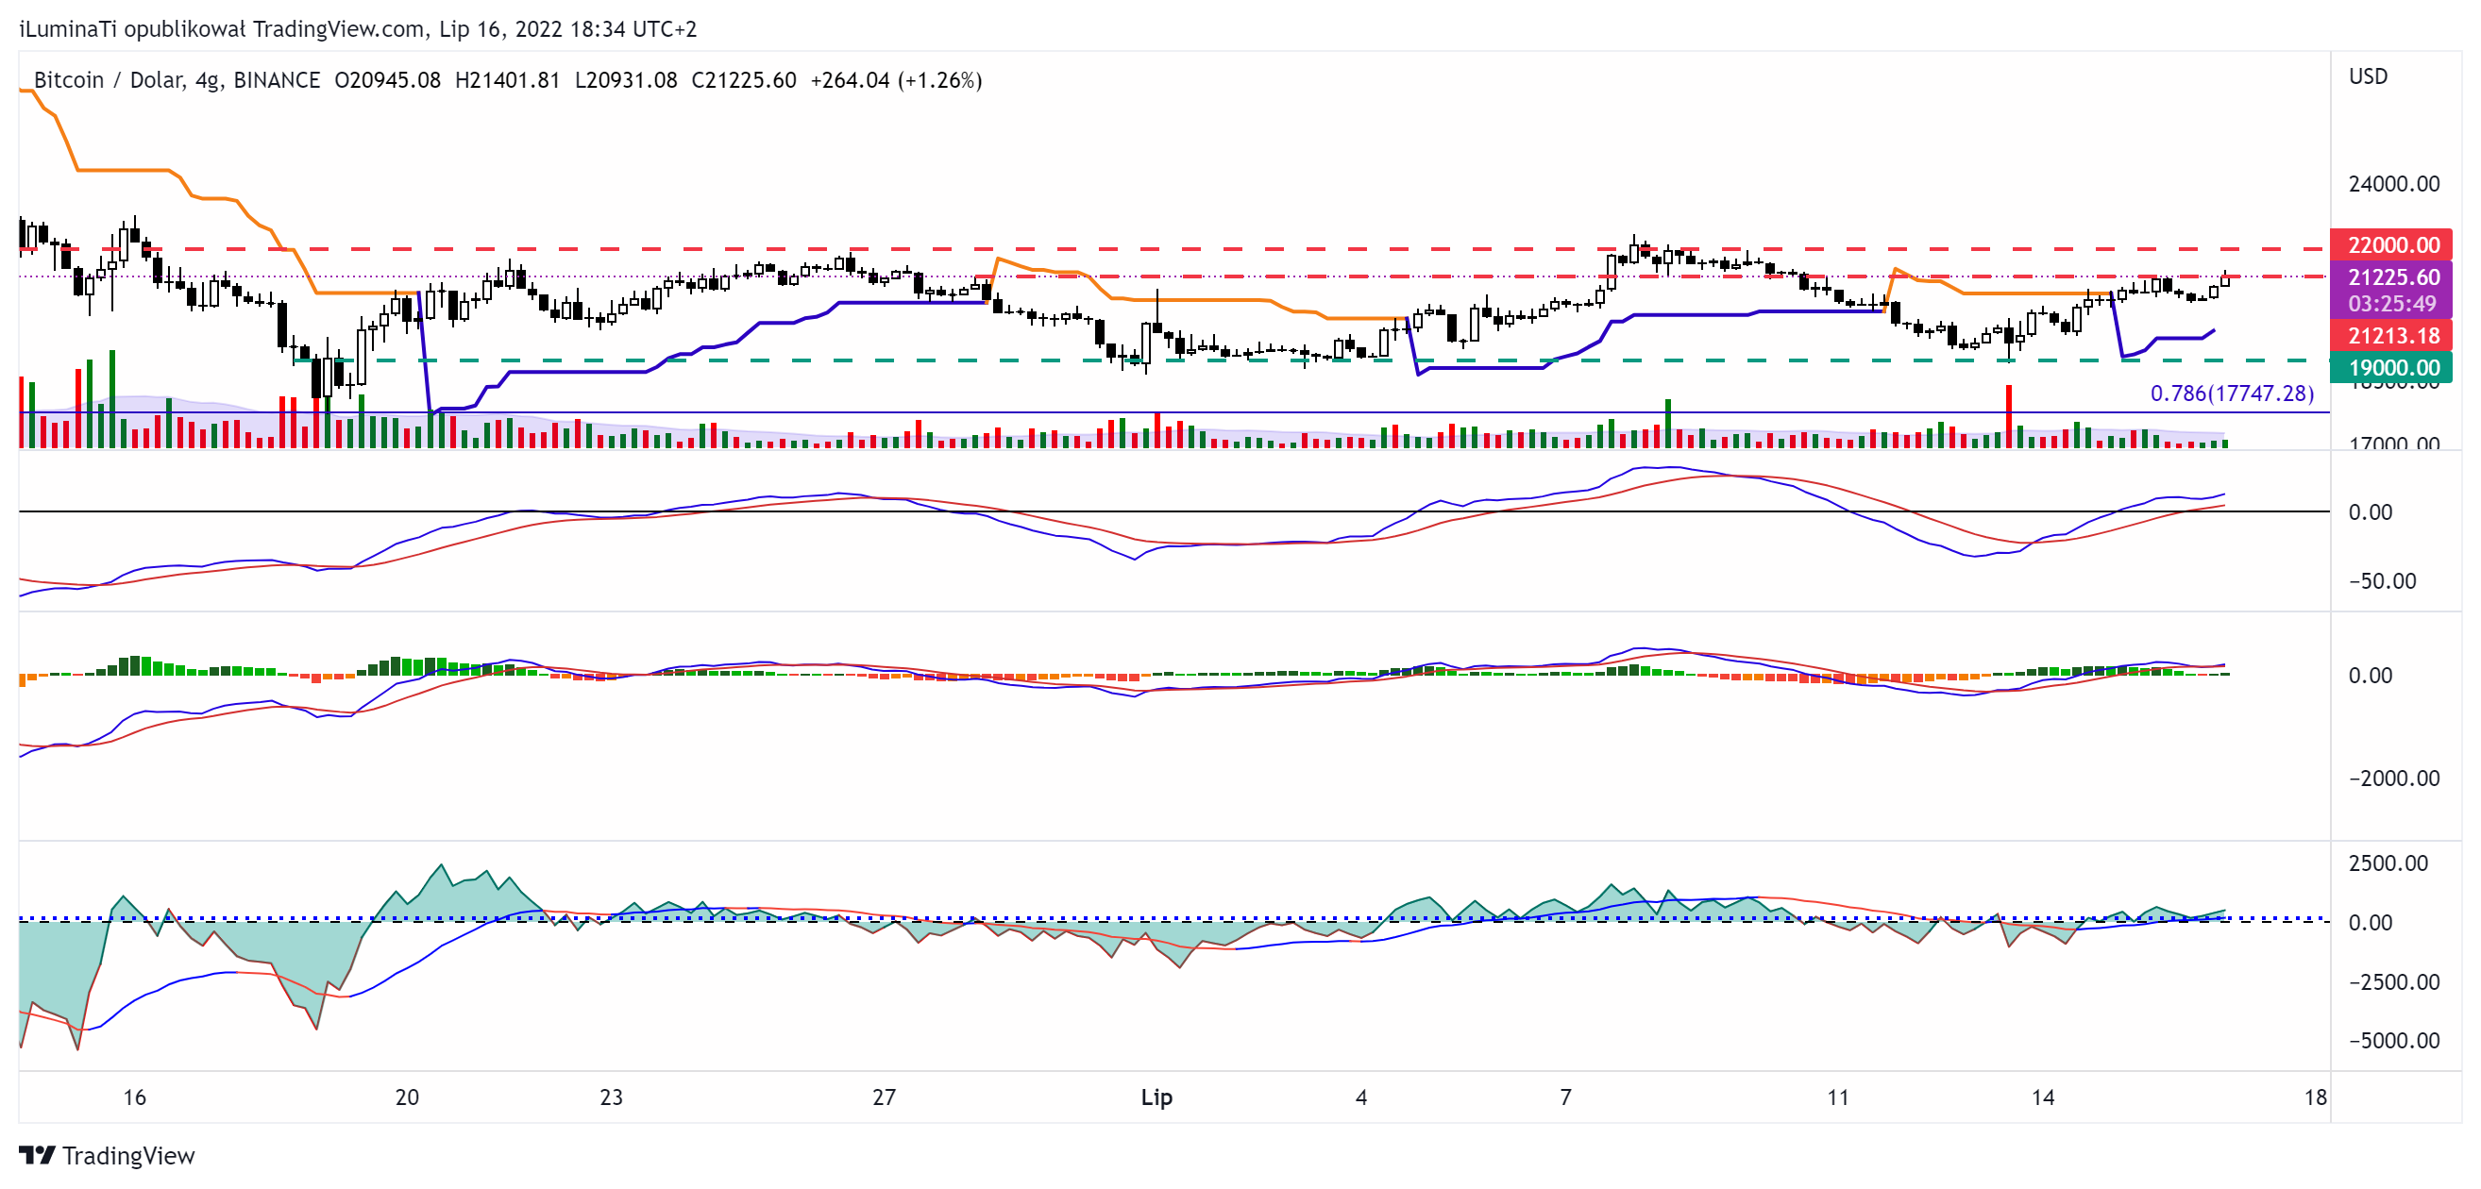Screen dimensions: 2481x1189
Task: Click the 16 date label on time axis
Action: coord(135,1097)
